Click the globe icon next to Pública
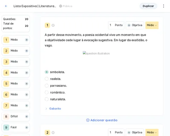 coord(61,6)
